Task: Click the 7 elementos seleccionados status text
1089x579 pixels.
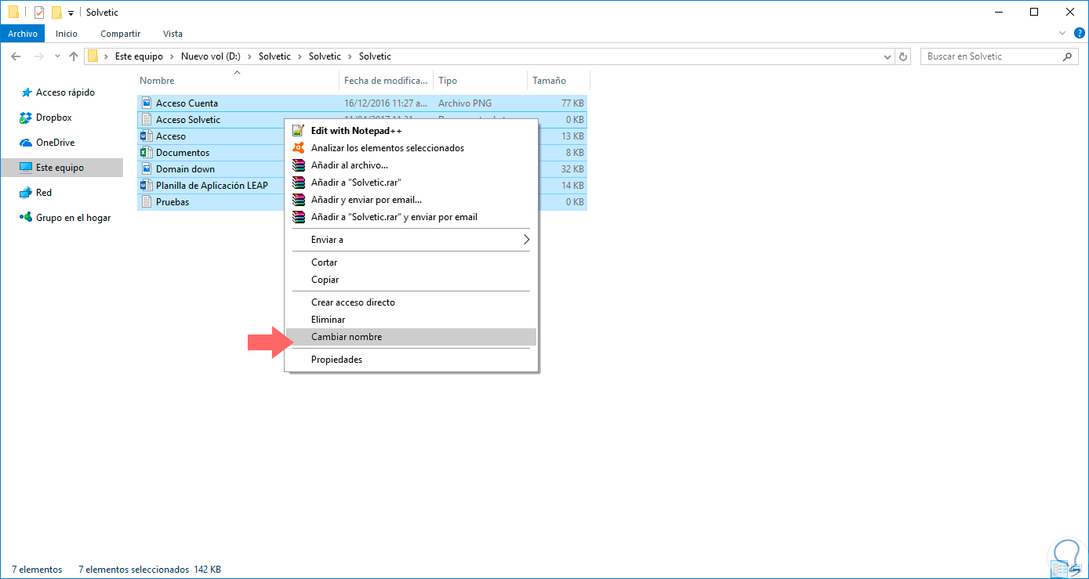Action: click(134, 570)
